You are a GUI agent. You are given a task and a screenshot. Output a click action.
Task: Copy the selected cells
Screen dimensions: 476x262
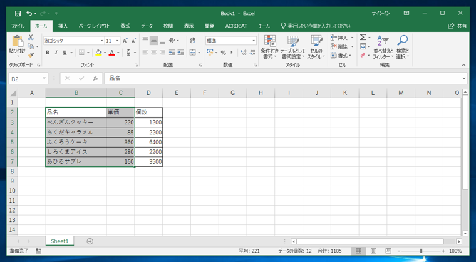click(31, 46)
